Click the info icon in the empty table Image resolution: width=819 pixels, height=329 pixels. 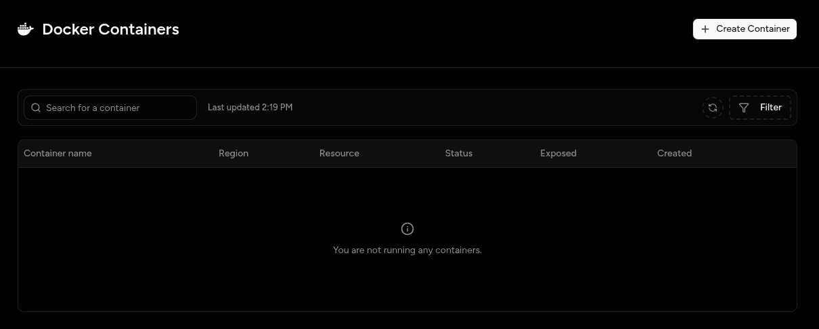407,229
